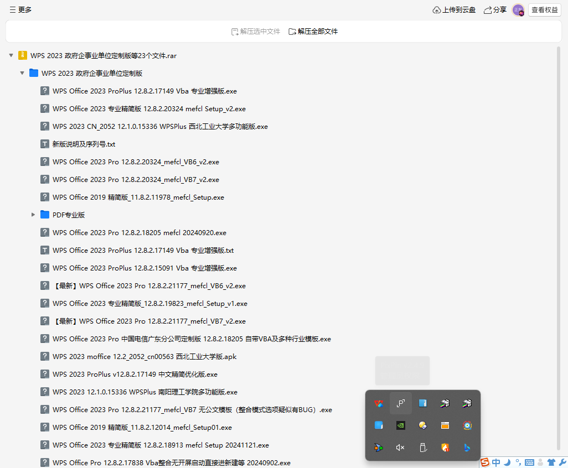The width and height of the screenshot is (568, 468).
Task: Click the 查看权益 button
Action: tap(545, 10)
